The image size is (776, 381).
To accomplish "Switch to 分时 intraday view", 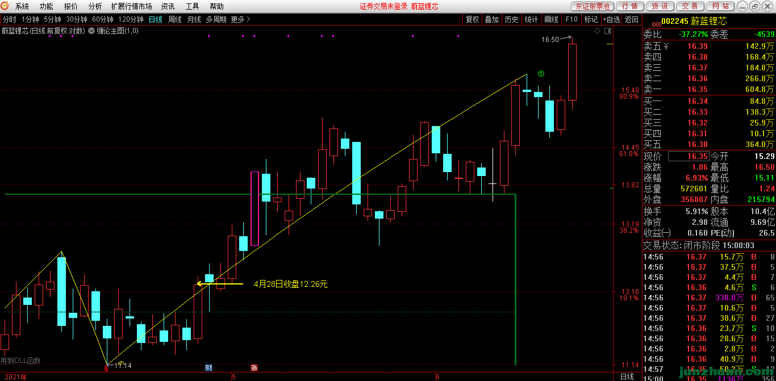I will pyautogui.click(x=9, y=19).
